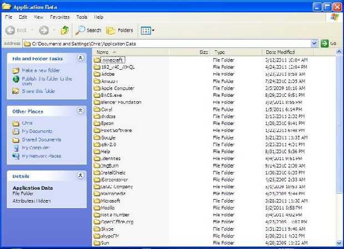Open My Network Places link
This screenshot has height=249, width=344.
pyautogui.click(x=42, y=156)
